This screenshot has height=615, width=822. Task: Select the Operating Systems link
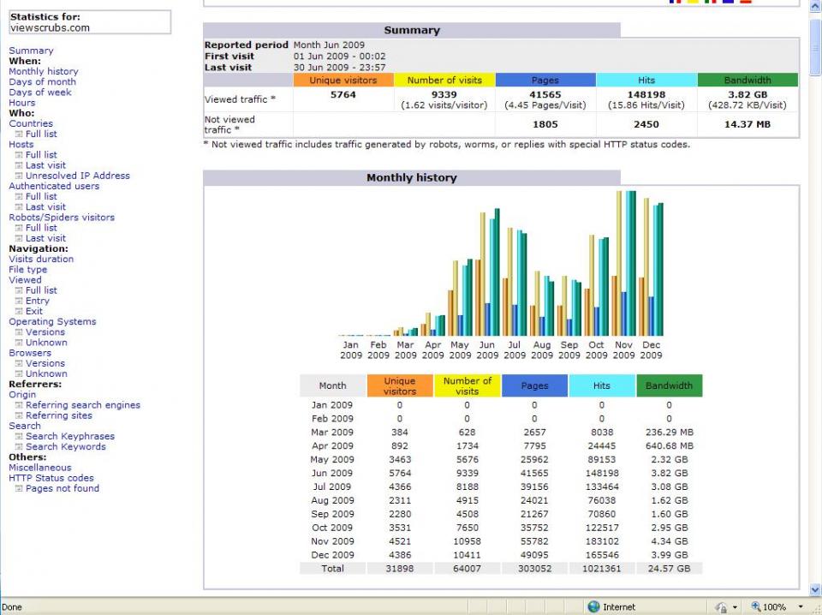click(x=52, y=322)
